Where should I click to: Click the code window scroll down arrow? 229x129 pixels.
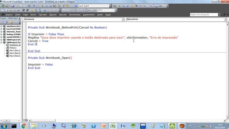click(227, 118)
